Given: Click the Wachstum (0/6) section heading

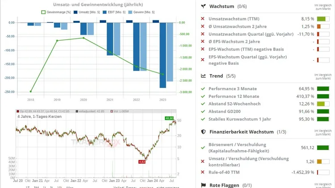Looking at the screenshot, I should click(x=228, y=6).
